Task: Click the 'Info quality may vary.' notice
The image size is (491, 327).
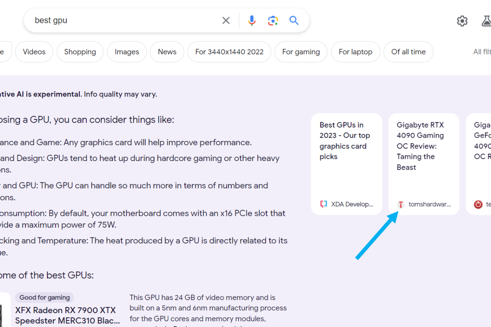Action: [x=120, y=94]
